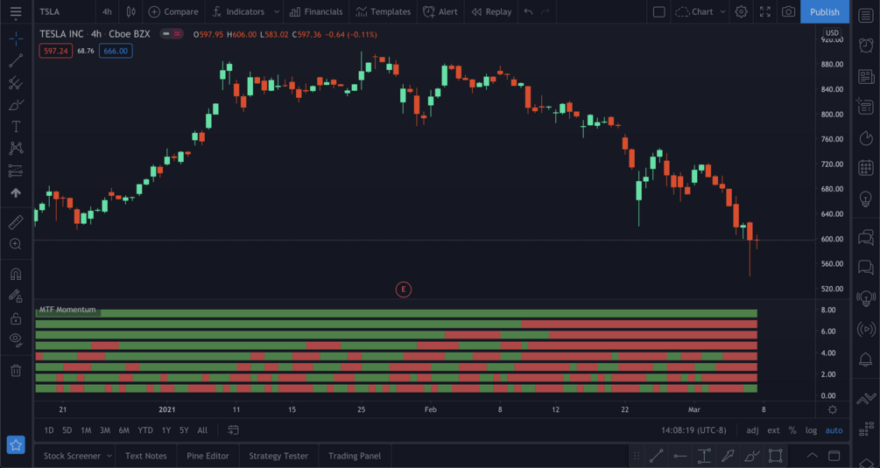Hide all drawings with eye icon
The height and width of the screenshot is (468, 880).
[16, 340]
